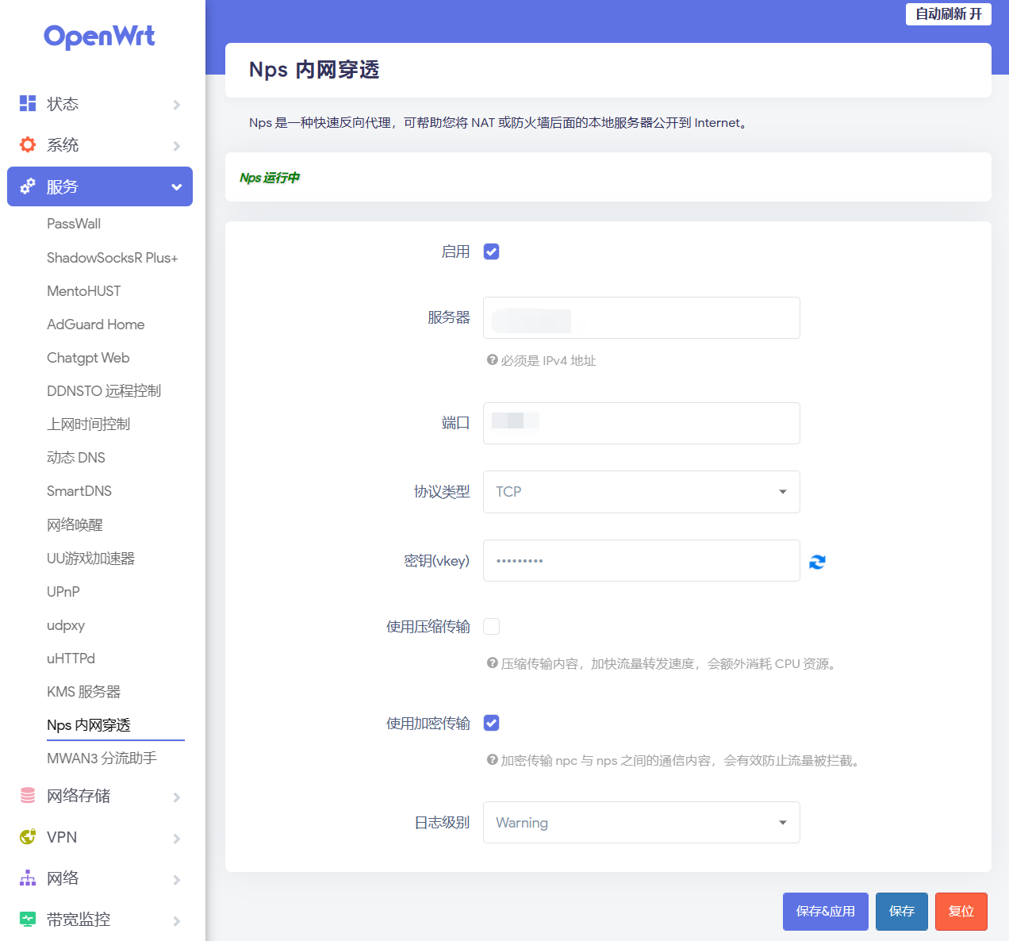Expand the 带宽监控 menu chevron
This screenshot has width=1009, height=941.
[x=176, y=921]
